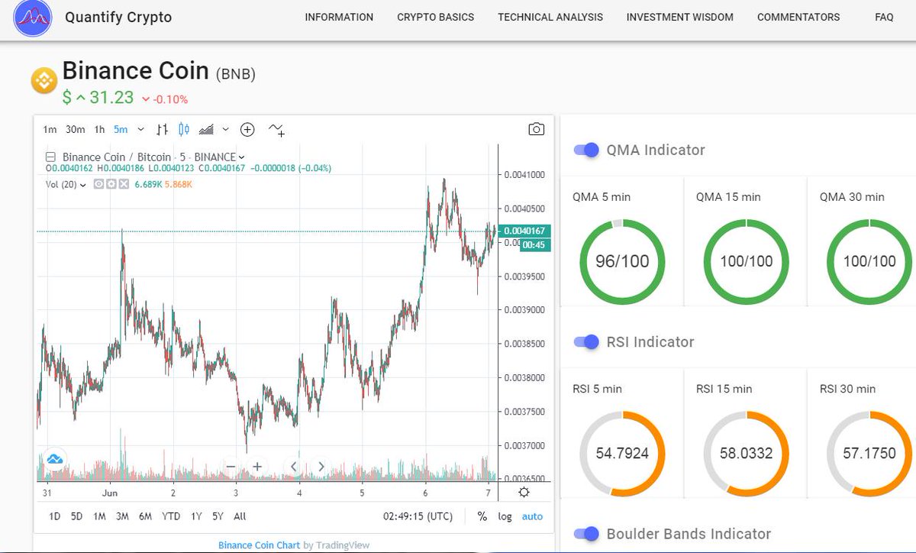The height and width of the screenshot is (553, 916).
Task: Set the chart range to 6M
Action: pos(145,516)
